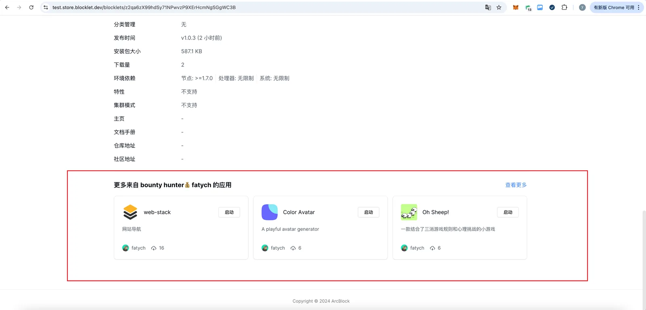The image size is (646, 310).
Task: Click the 集群模式 label
Action: pos(124,105)
